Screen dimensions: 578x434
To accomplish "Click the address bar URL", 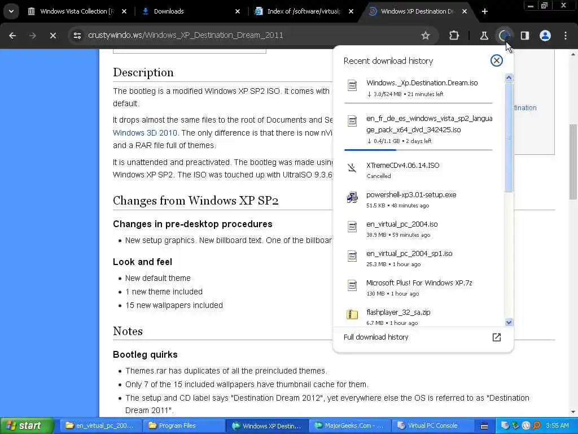I will 185,36.
